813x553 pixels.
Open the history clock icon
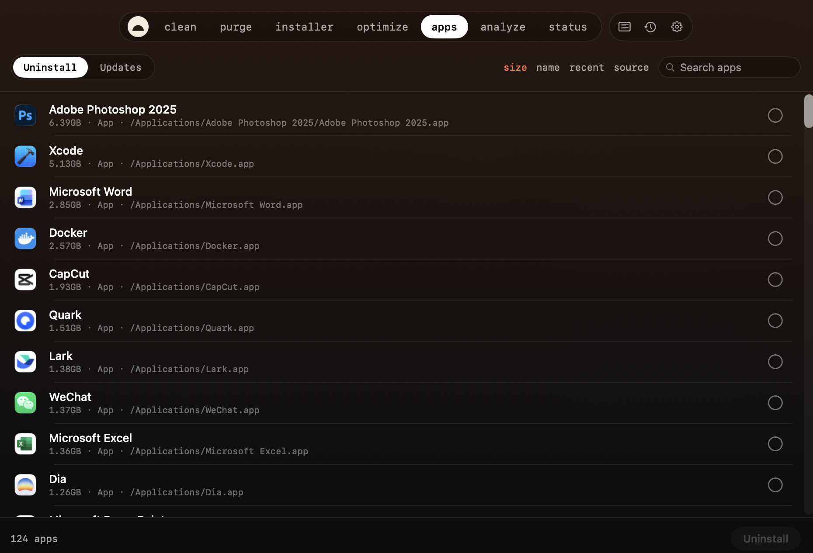(x=650, y=27)
